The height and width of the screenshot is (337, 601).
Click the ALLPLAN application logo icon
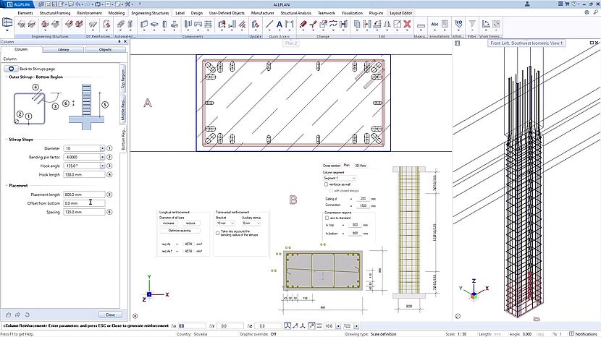(x=7, y=4)
